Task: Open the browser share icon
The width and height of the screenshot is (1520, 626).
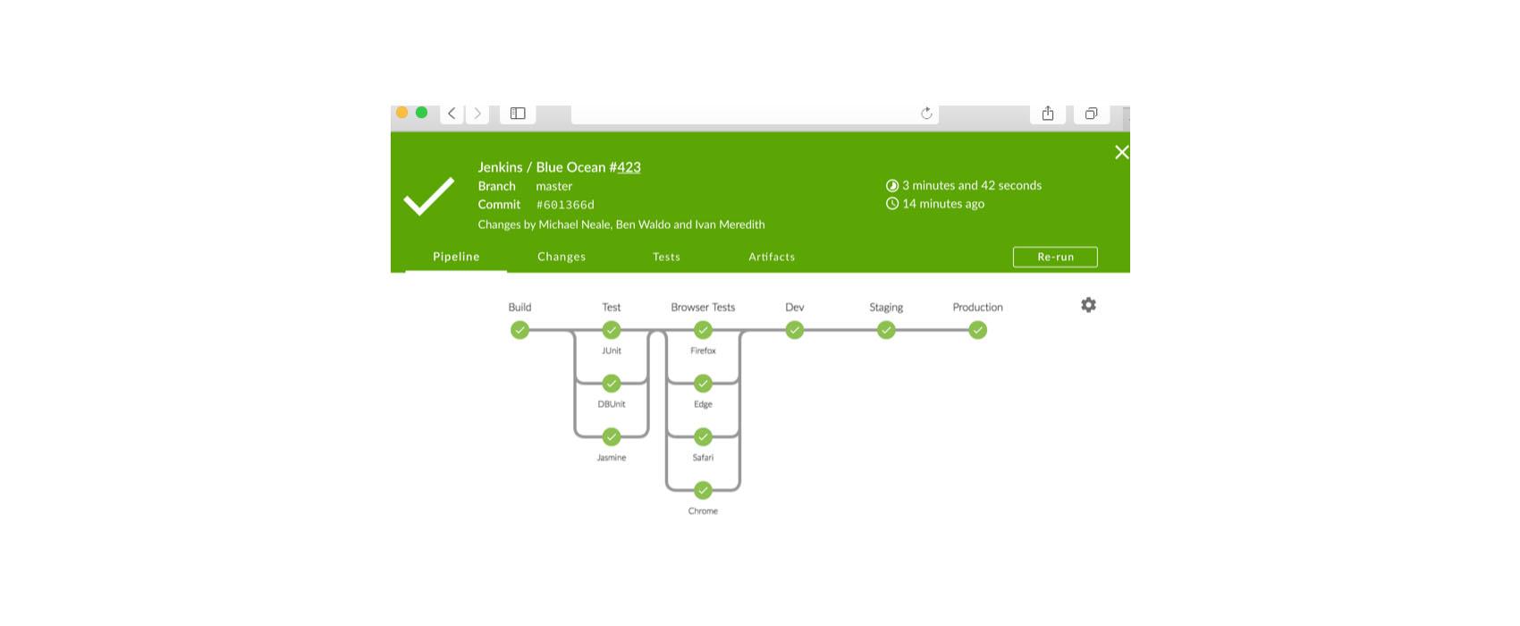Action: 1048,114
